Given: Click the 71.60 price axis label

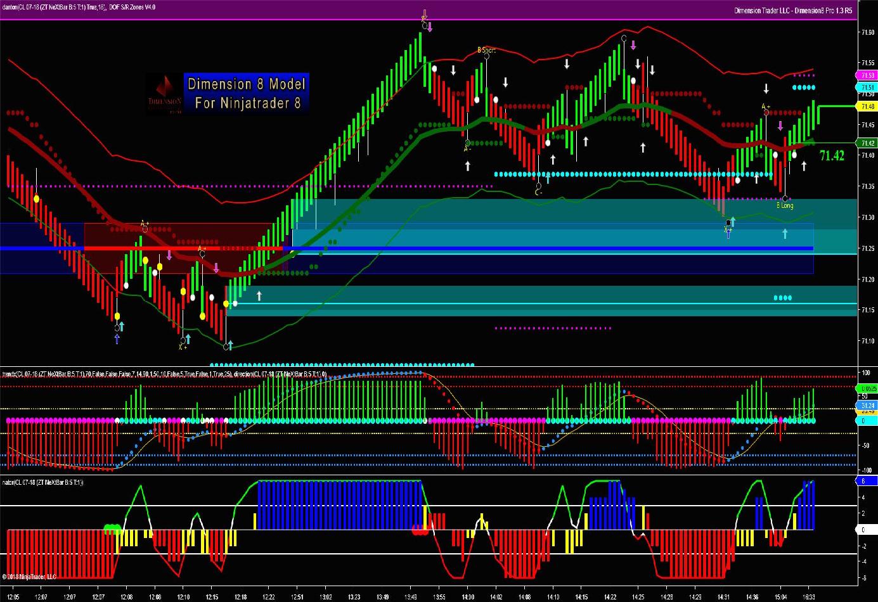Looking at the screenshot, I should click(x=868, y=32).
